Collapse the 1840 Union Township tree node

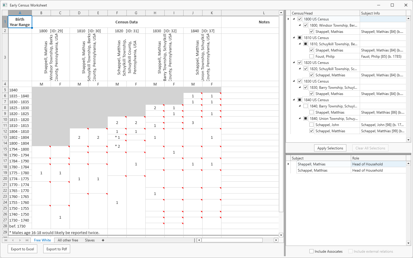coord(300,119)
